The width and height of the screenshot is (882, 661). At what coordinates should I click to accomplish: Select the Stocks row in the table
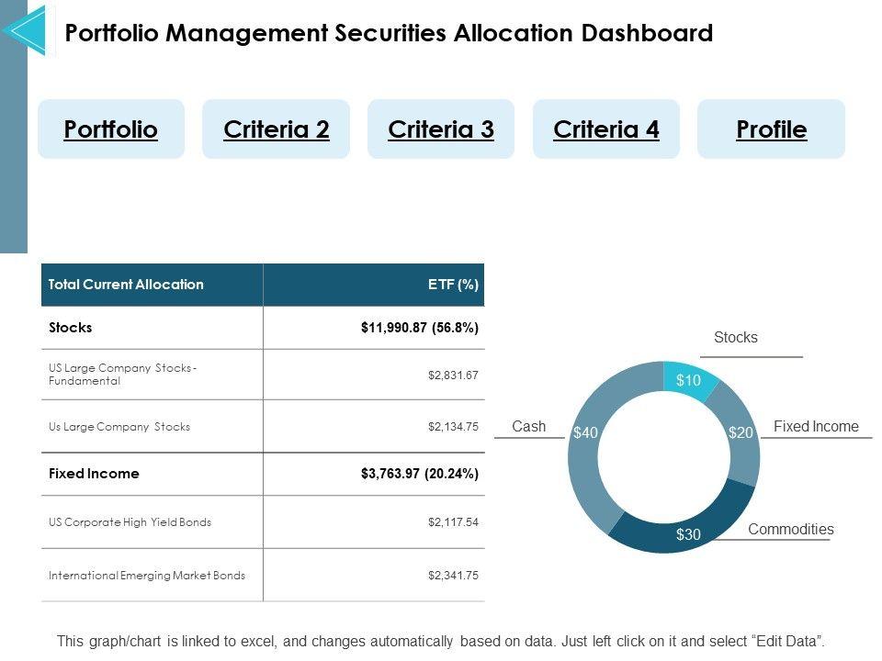coord(263,328)
